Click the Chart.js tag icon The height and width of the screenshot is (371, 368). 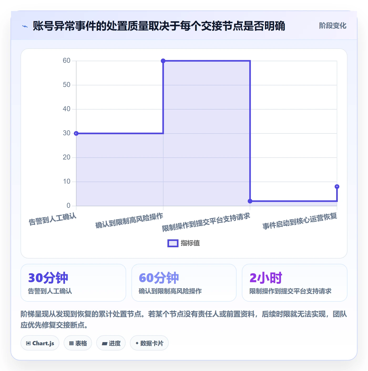[28, 343]
